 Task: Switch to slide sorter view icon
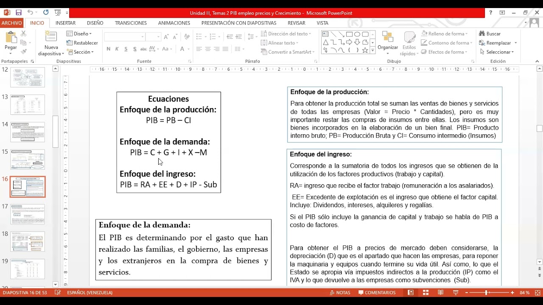point(425,293)
